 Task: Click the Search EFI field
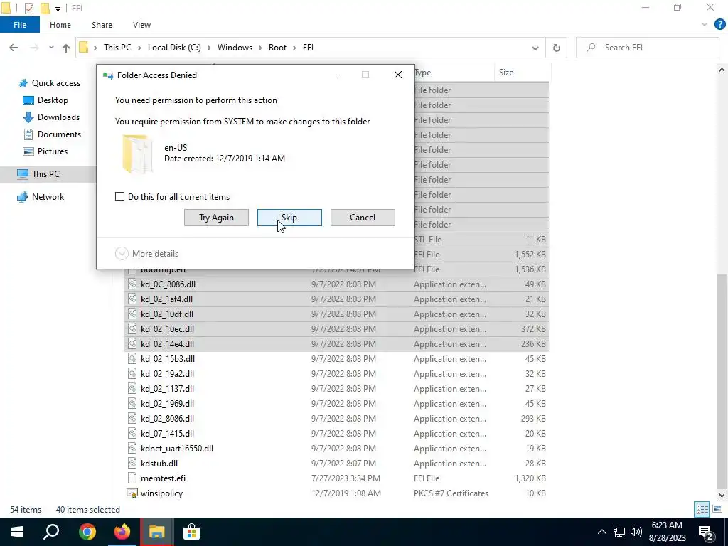click(647, 48)
